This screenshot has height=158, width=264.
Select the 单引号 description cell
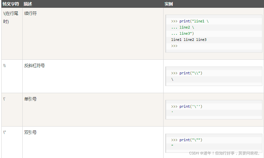tap(93, 110)
